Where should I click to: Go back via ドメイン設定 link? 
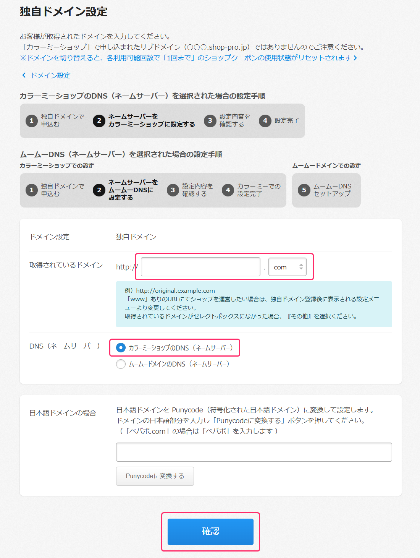coord(51,75)
